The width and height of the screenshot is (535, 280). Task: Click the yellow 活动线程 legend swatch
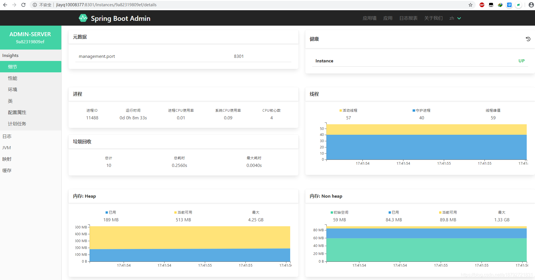341,111
